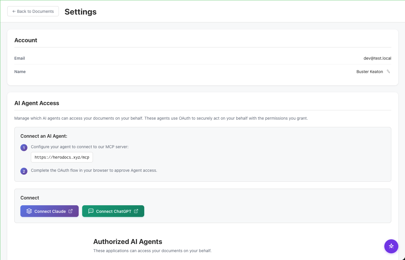Click the speech bubble icon on Connect ChatGPT
405x260 pixels.
[x=91, y=211]
